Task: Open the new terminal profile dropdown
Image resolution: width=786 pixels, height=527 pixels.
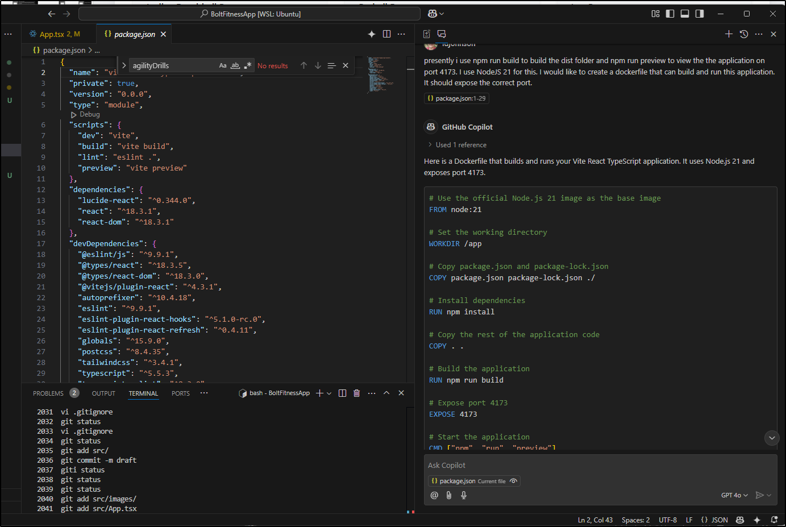Action: tap(329, 393)
